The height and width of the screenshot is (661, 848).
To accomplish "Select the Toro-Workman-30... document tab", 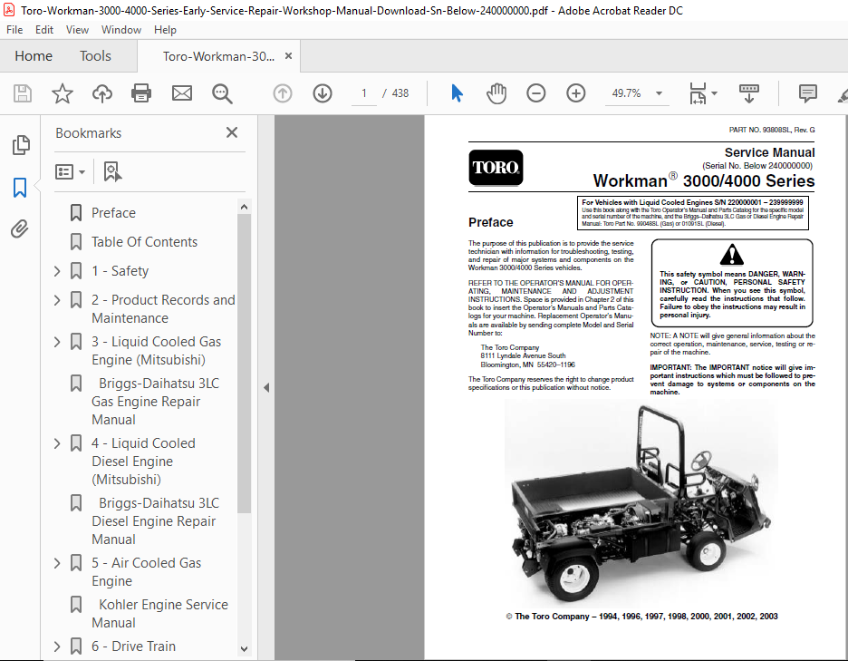I will pos(218,56).
